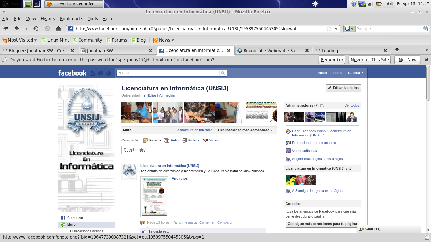Open the Cuenta account dropdown
Image resolution: width=431 pixels, height=242 pixels.
(356, 73)
